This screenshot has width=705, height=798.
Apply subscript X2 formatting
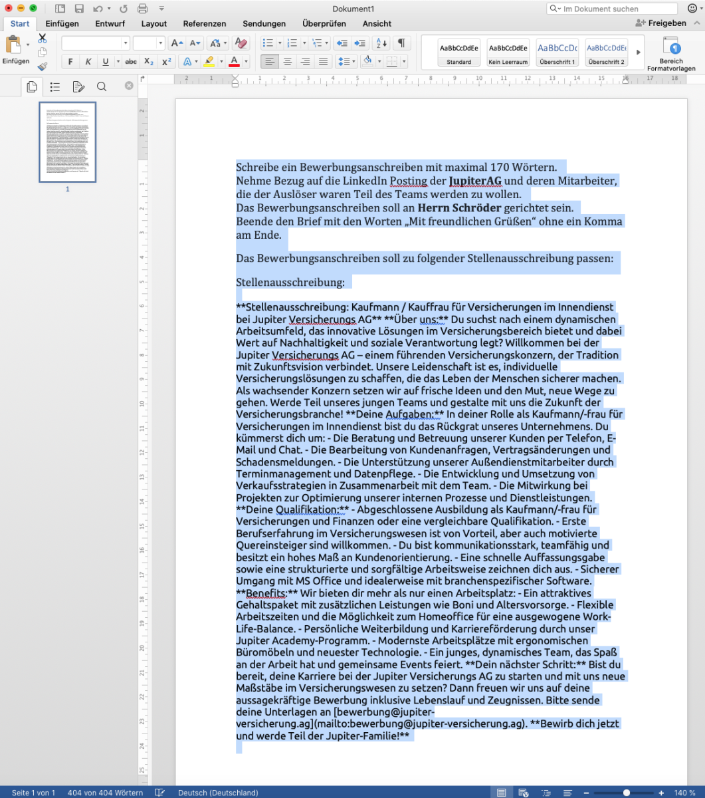point(149,62)
